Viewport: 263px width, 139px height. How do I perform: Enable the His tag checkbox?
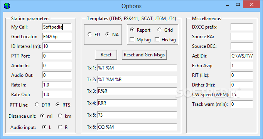point(157,40)
